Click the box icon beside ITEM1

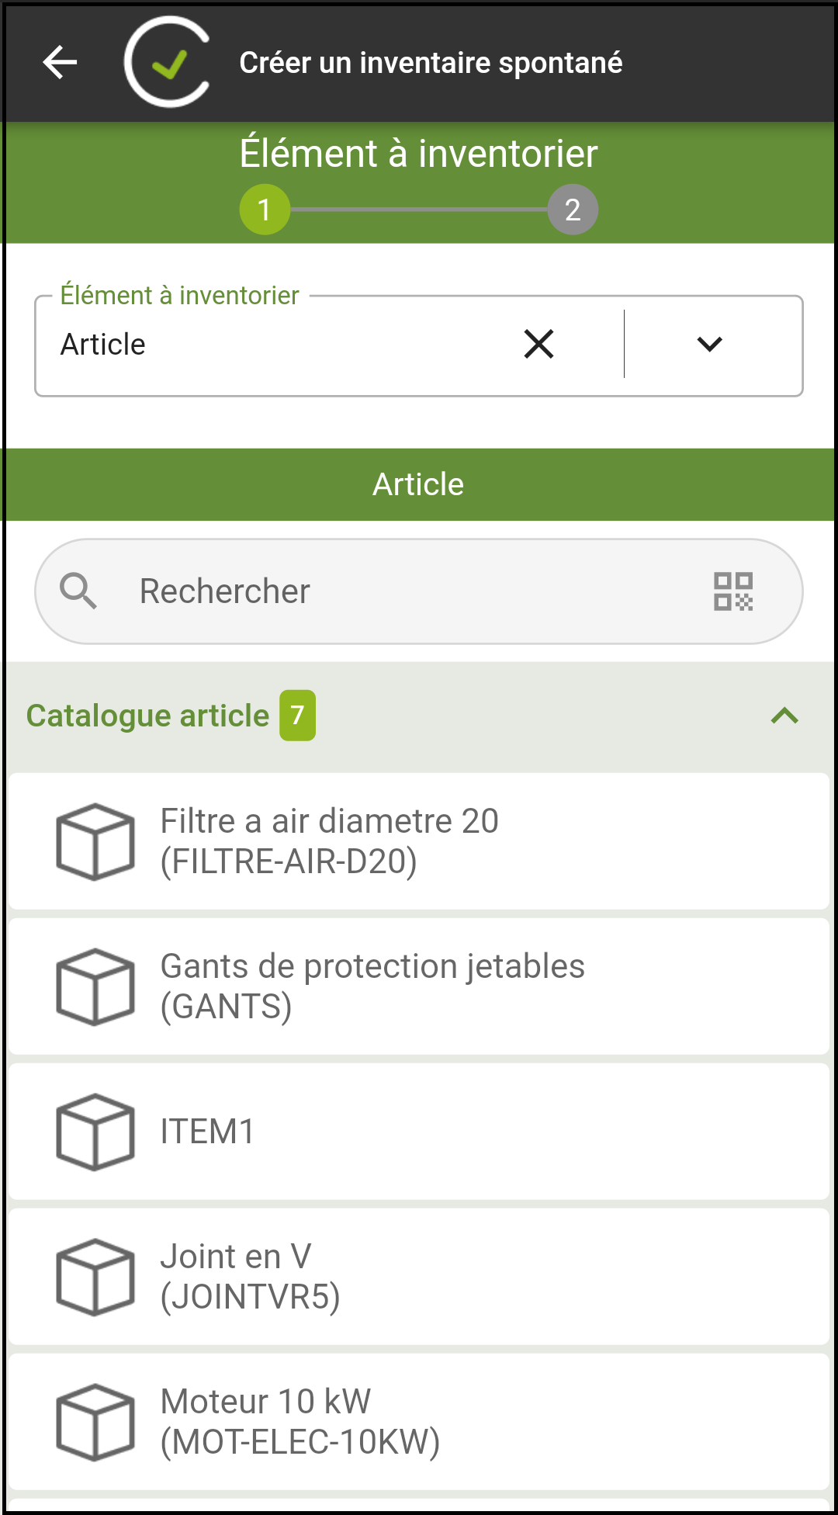point(95,1132)
